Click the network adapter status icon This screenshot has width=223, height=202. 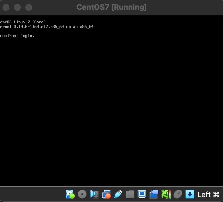106,194
